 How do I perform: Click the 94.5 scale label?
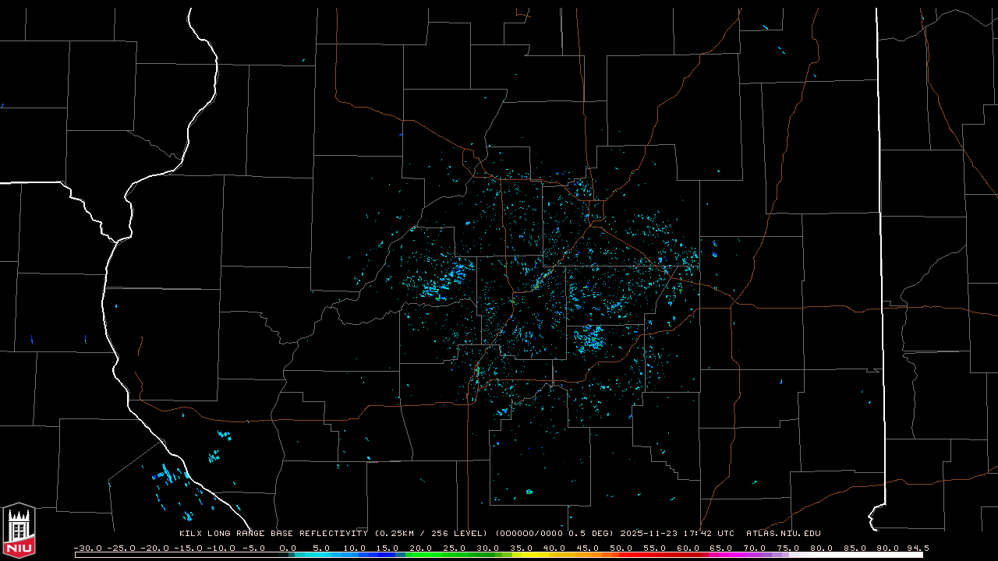click(x=918, y=548)
